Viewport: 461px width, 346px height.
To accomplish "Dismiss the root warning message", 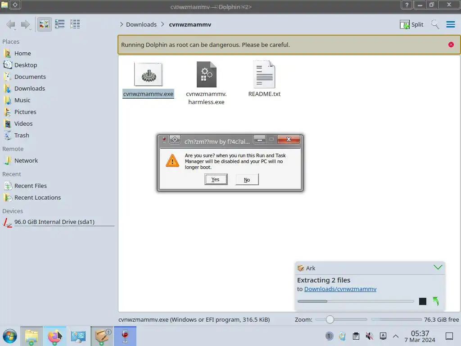I will (451, 45).
